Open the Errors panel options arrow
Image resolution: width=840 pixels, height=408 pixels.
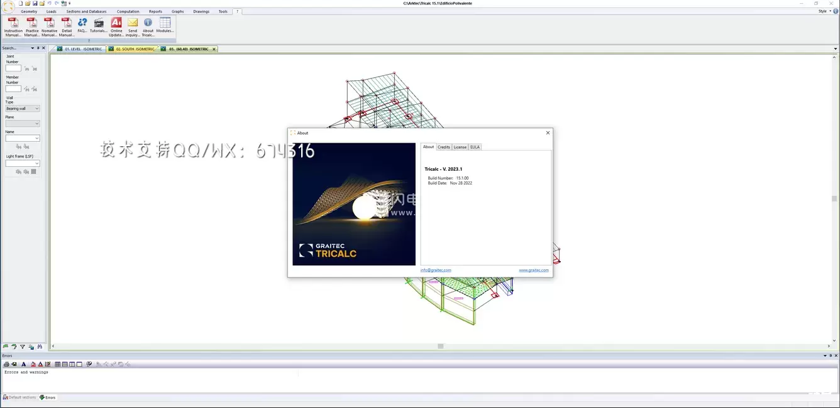tap(825, 356)
